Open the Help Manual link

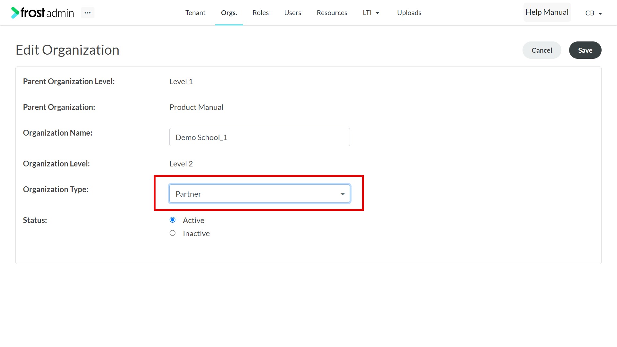pos(547,12)
